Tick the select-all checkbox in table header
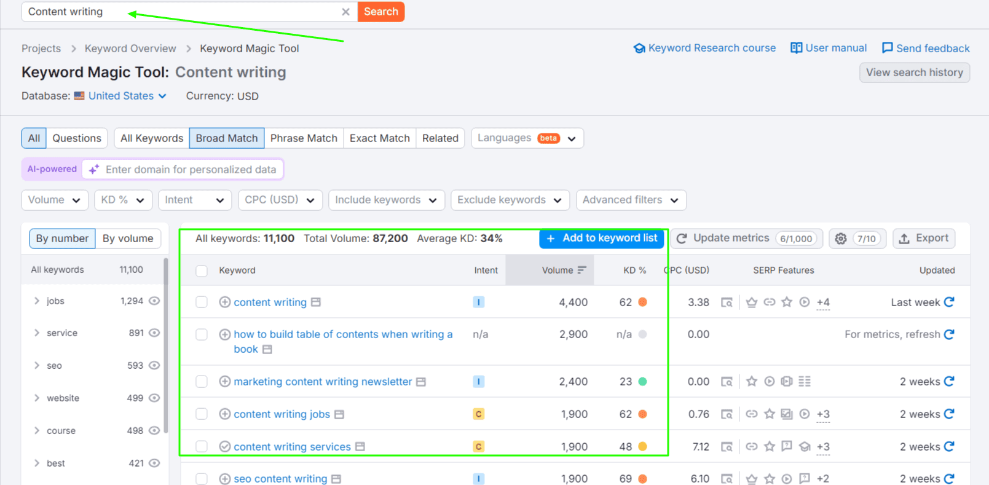The width and height of the screenshot is (989, 485). point(202,270)
